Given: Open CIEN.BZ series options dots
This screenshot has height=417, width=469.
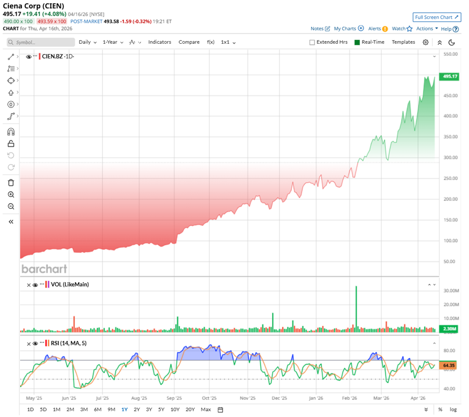Looking at the screenshot, I should pos(35,56).
